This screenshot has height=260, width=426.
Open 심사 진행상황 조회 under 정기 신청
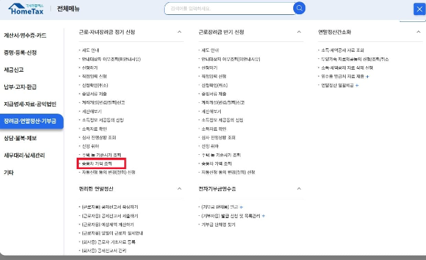[99, 137]
